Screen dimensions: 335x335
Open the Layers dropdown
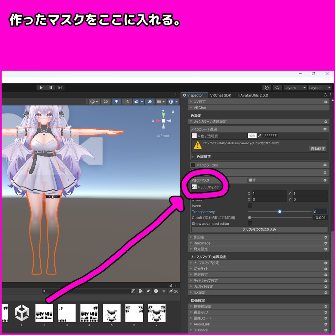(x=295, y=88)
